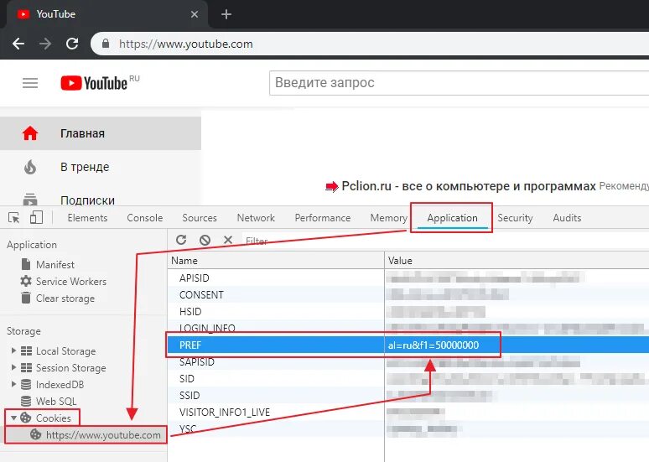649x462 pixels.
Task: Switch to the Elements tab
Action: [87, 218]
